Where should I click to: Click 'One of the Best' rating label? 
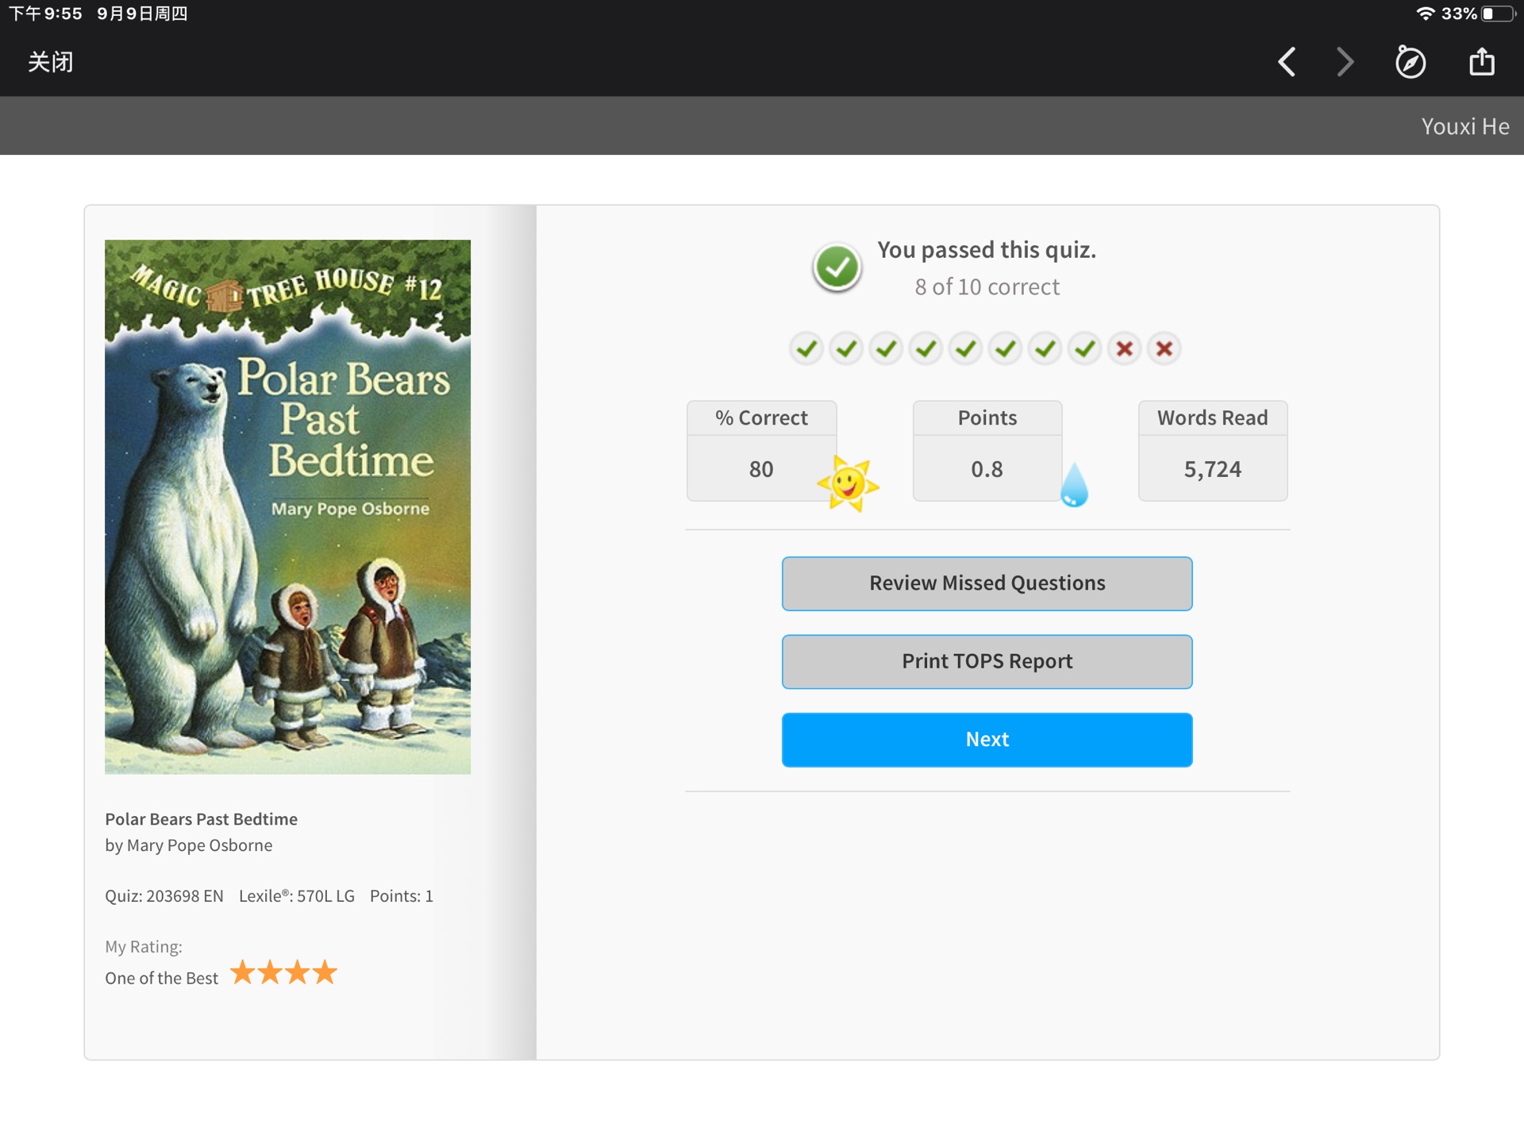point(161,978)
